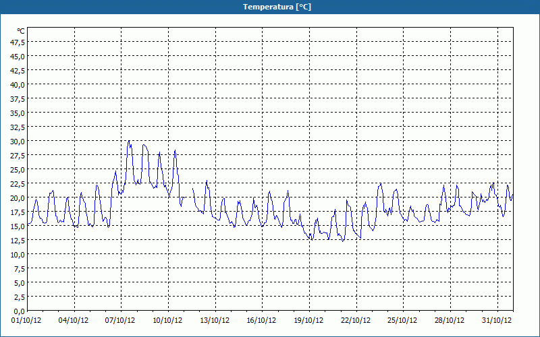540x337 pixels.
Task: Select the 32,5 y-axis value
Action: (x=18, y=127)
